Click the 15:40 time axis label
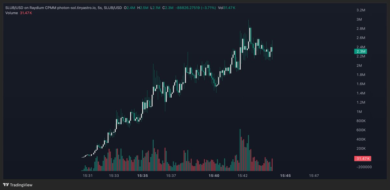 click(214, 175)
